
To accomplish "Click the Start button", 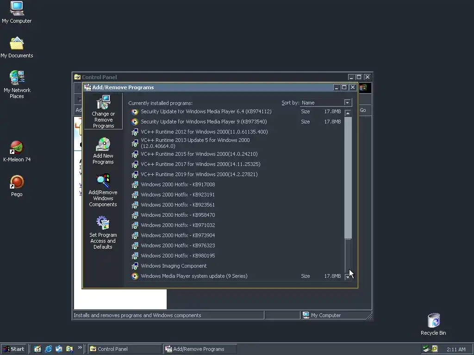I will click(13, 349).
